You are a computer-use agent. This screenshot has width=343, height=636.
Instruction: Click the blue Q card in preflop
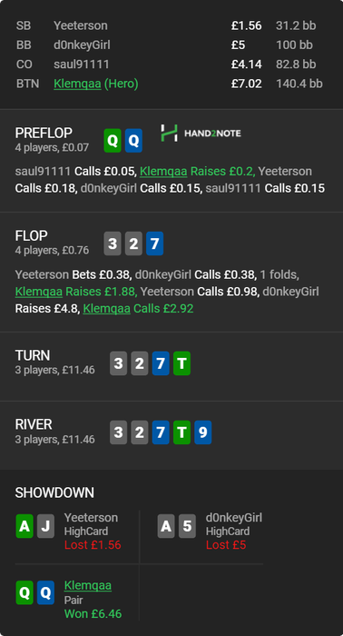click(x=133, y=141)
